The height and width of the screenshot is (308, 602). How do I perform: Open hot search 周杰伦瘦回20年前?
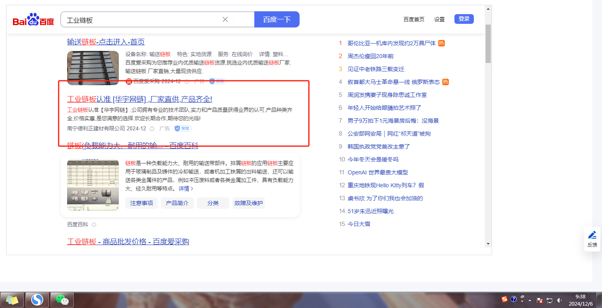(x=370, y=56)
